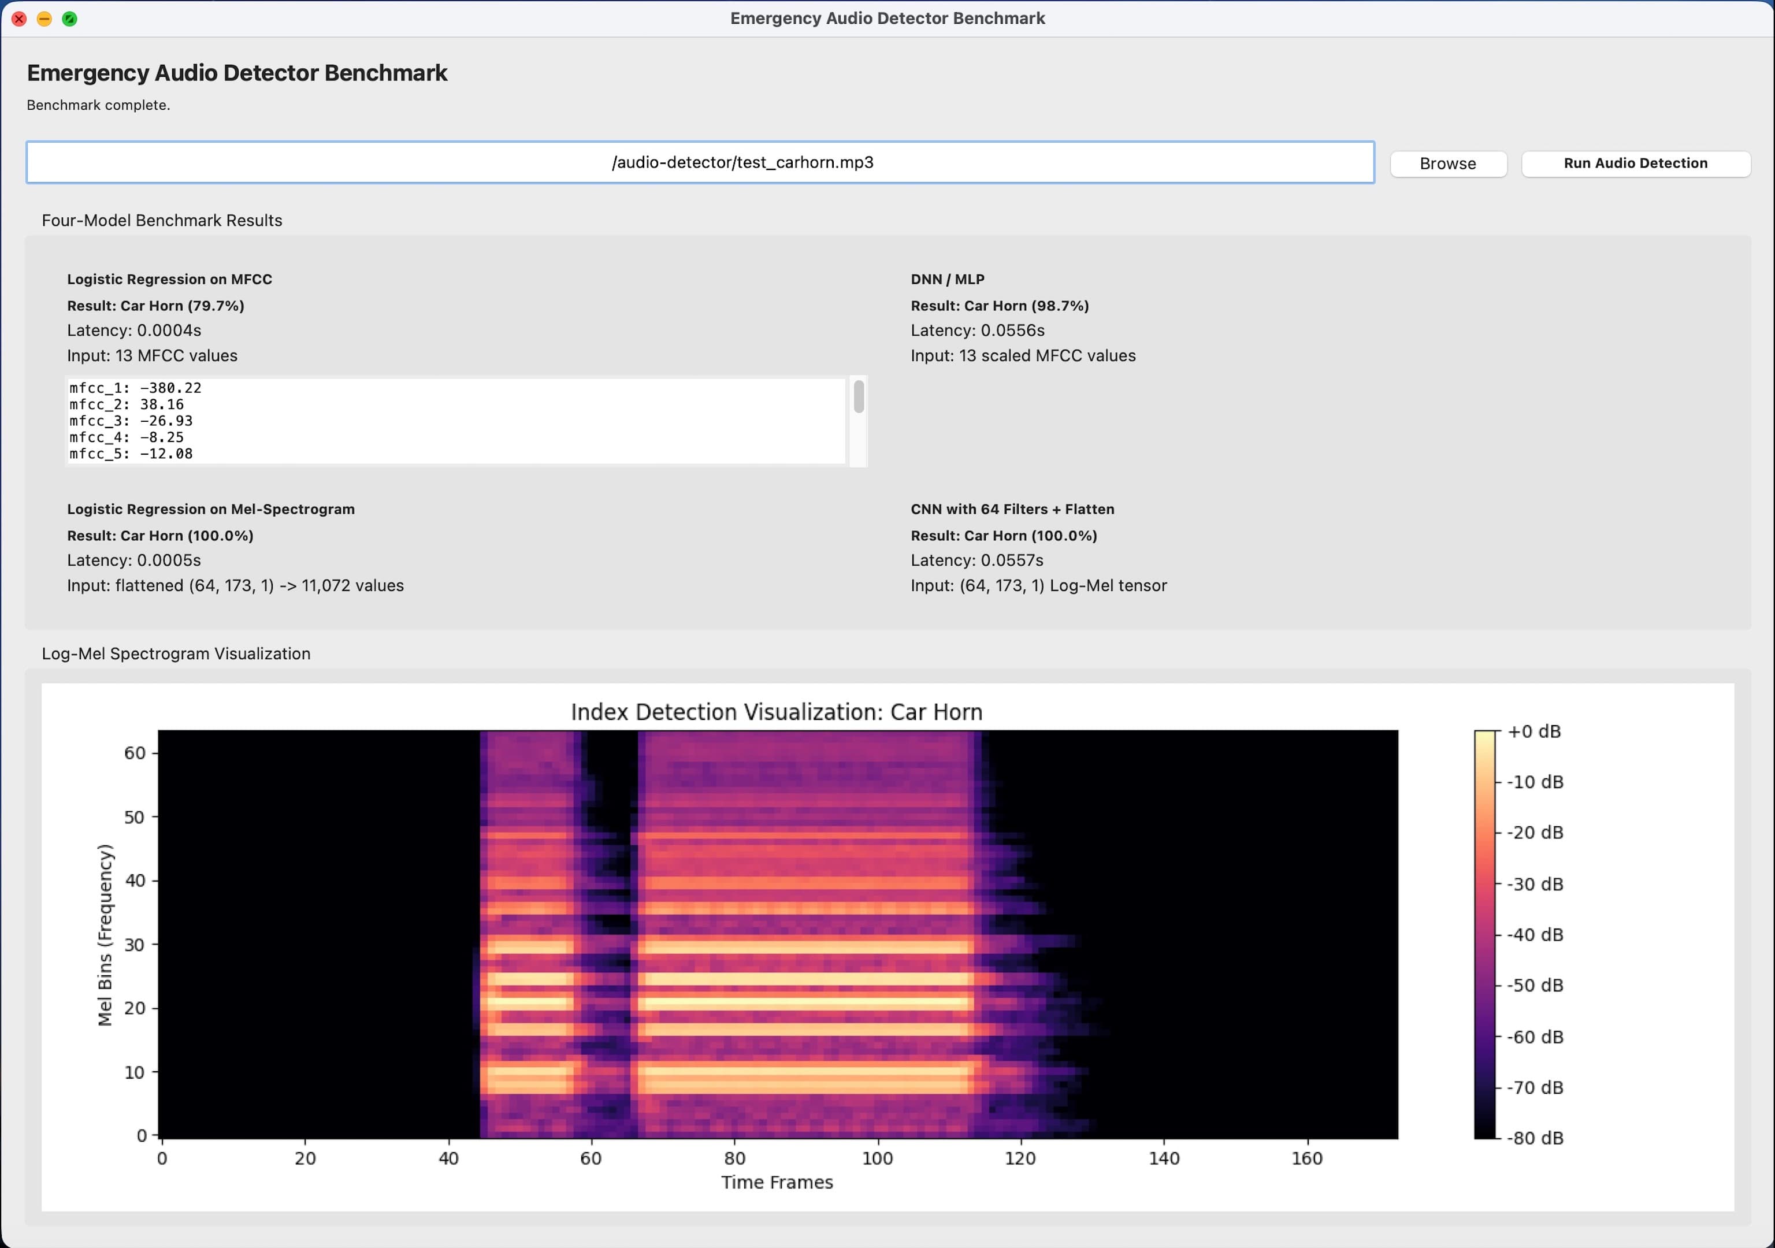
Task: Click Result: Car Horn (79.7%) text
Action: tap(155, 306)
